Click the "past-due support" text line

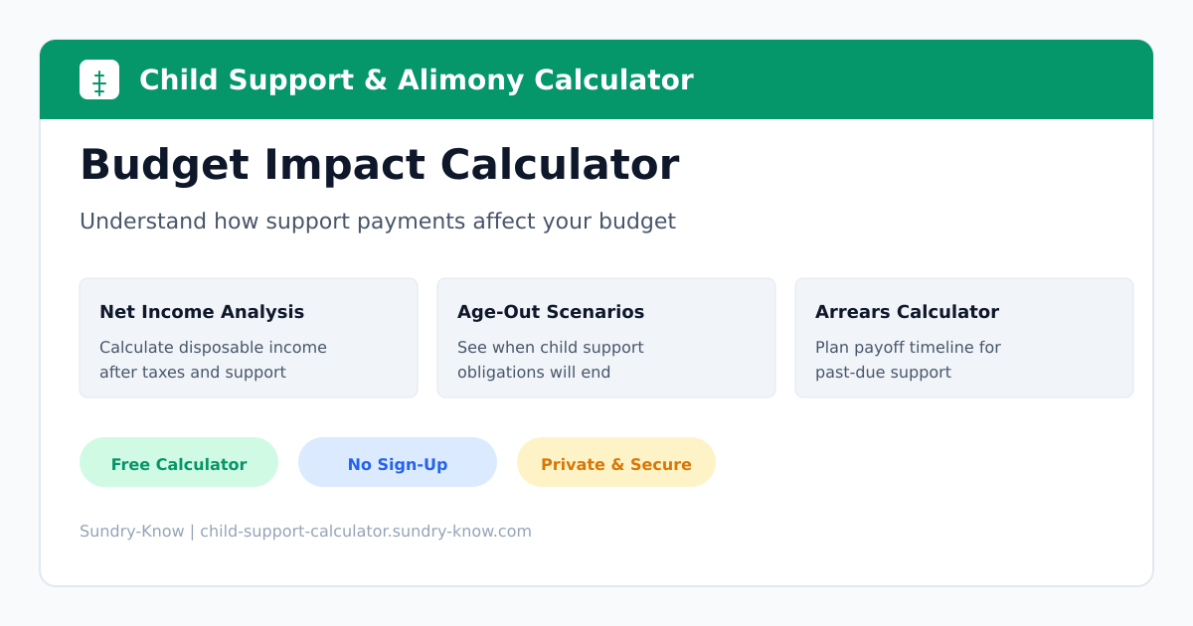tap(883, 373)
